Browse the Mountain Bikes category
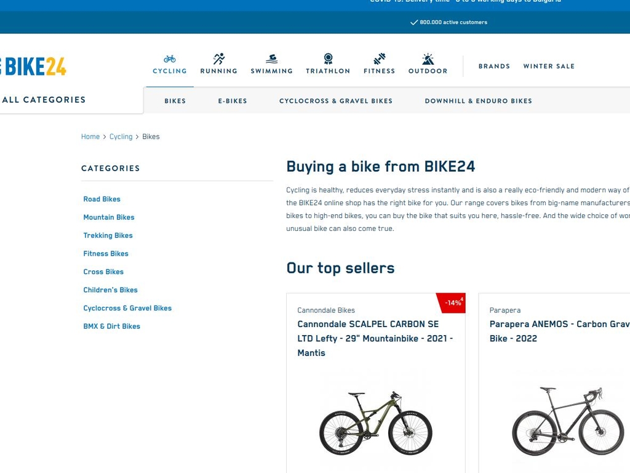The image size is (630, 473). tap(109, 217)
